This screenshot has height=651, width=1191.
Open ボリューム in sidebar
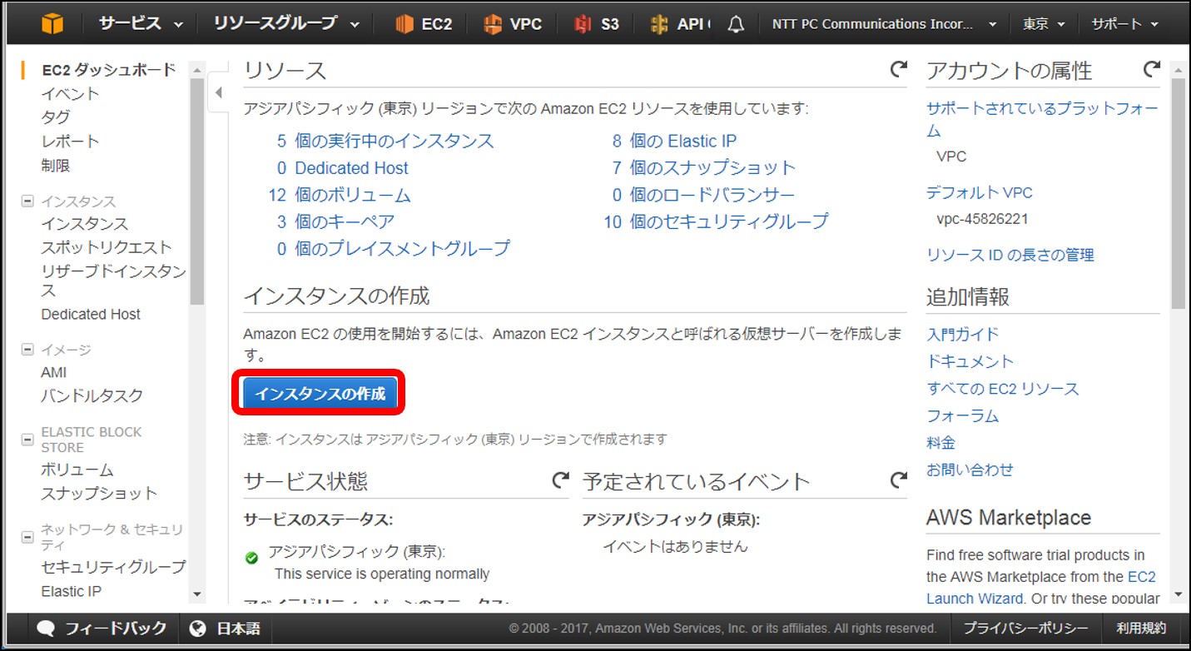(77, 470)
